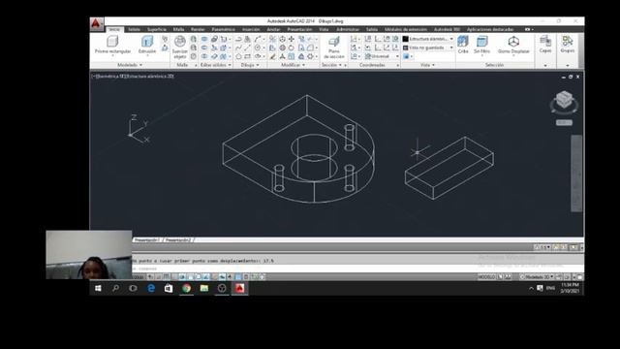Expand the Editar sólidos panel title
The image size is (620, 349).
coord(215,65)
